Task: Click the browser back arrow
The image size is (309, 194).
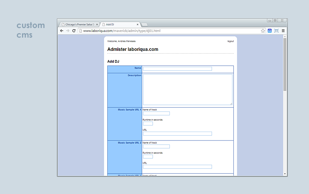Action: point(62,31)
